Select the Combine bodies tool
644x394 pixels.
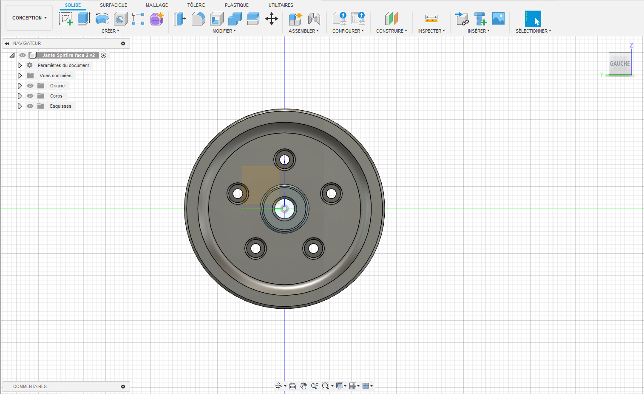point(235,19)
